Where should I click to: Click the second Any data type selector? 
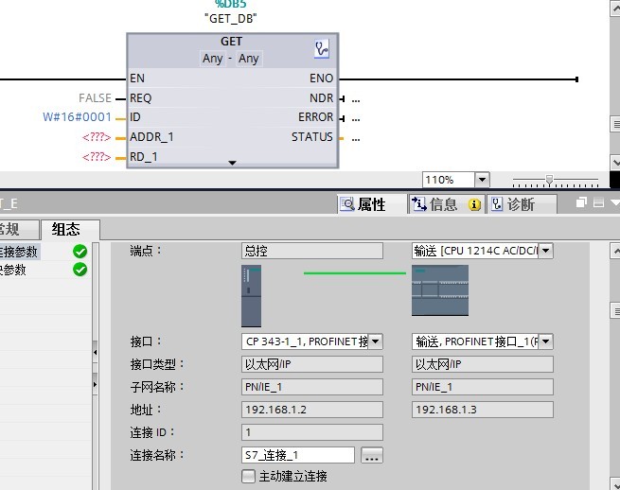248,59
